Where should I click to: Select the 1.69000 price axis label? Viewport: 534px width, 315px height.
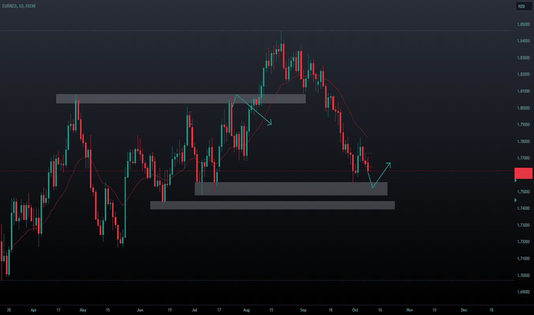pos(524,292)
